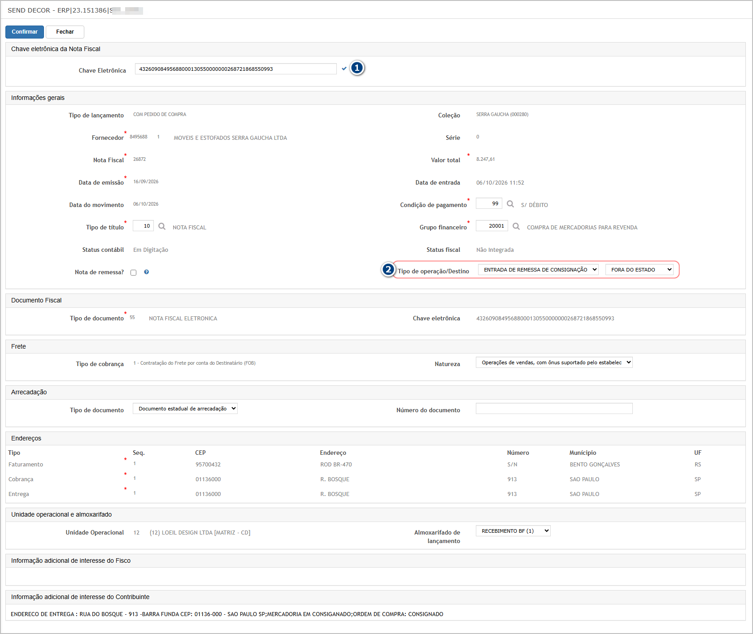The height and width of the screenshot is (634, 753).
Task: Click the CEP value 95700432
Action: click(x=208, y=465)
